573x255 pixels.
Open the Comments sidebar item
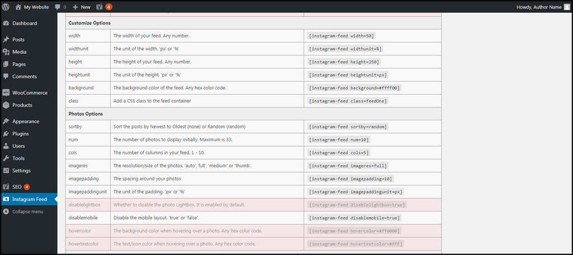tap(24, 77)
